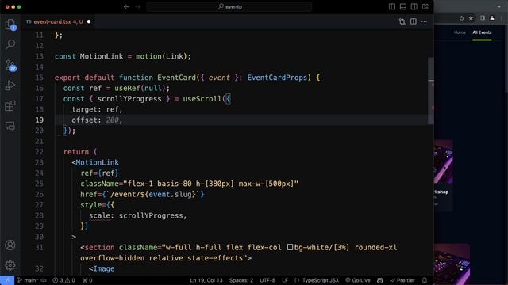Split the editor to the right
This screenshot has width=508, height=285.
(414, 21)
